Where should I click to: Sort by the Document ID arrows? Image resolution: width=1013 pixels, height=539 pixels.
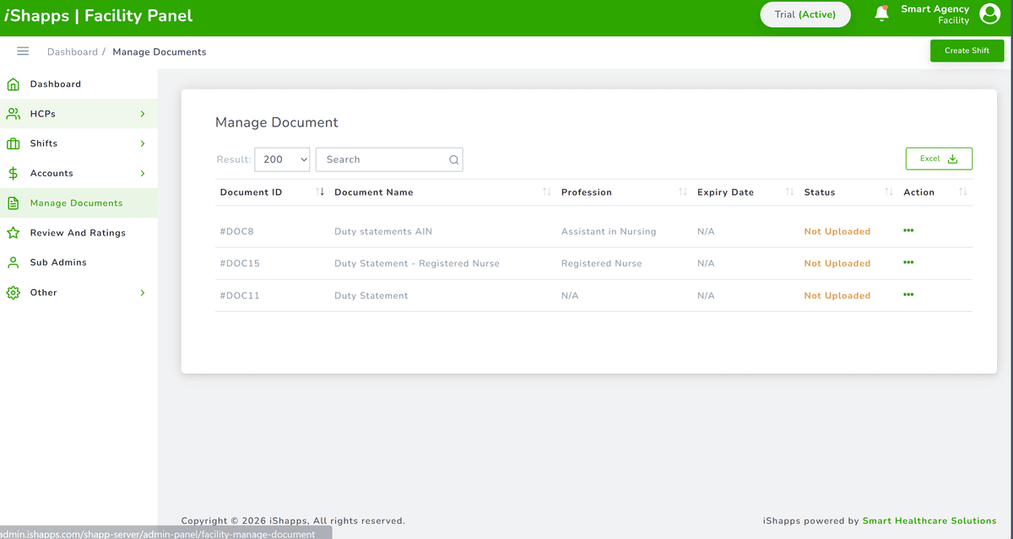coord(320,192)
